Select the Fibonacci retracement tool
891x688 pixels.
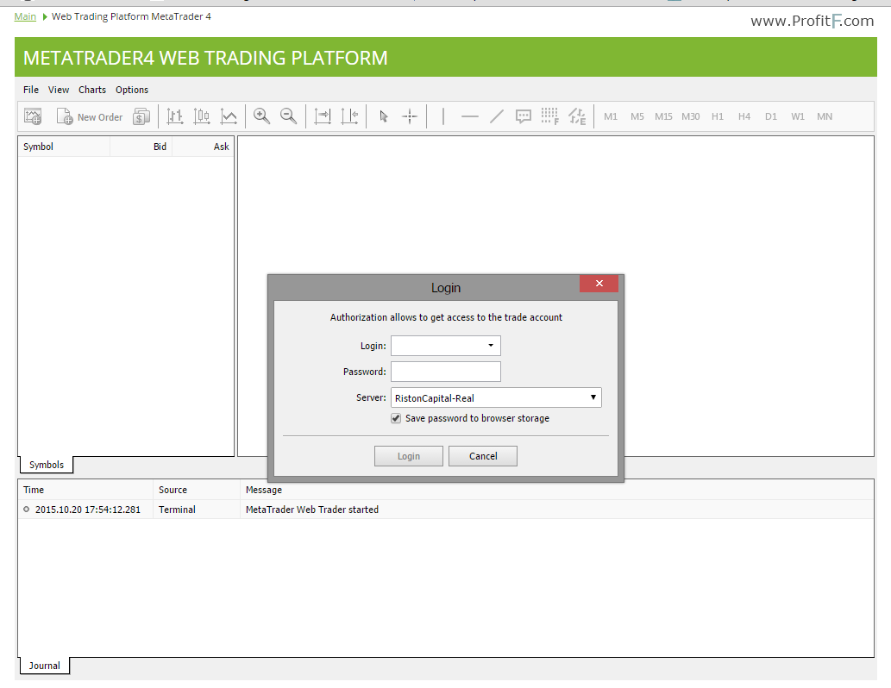click(x=550, y=116)
